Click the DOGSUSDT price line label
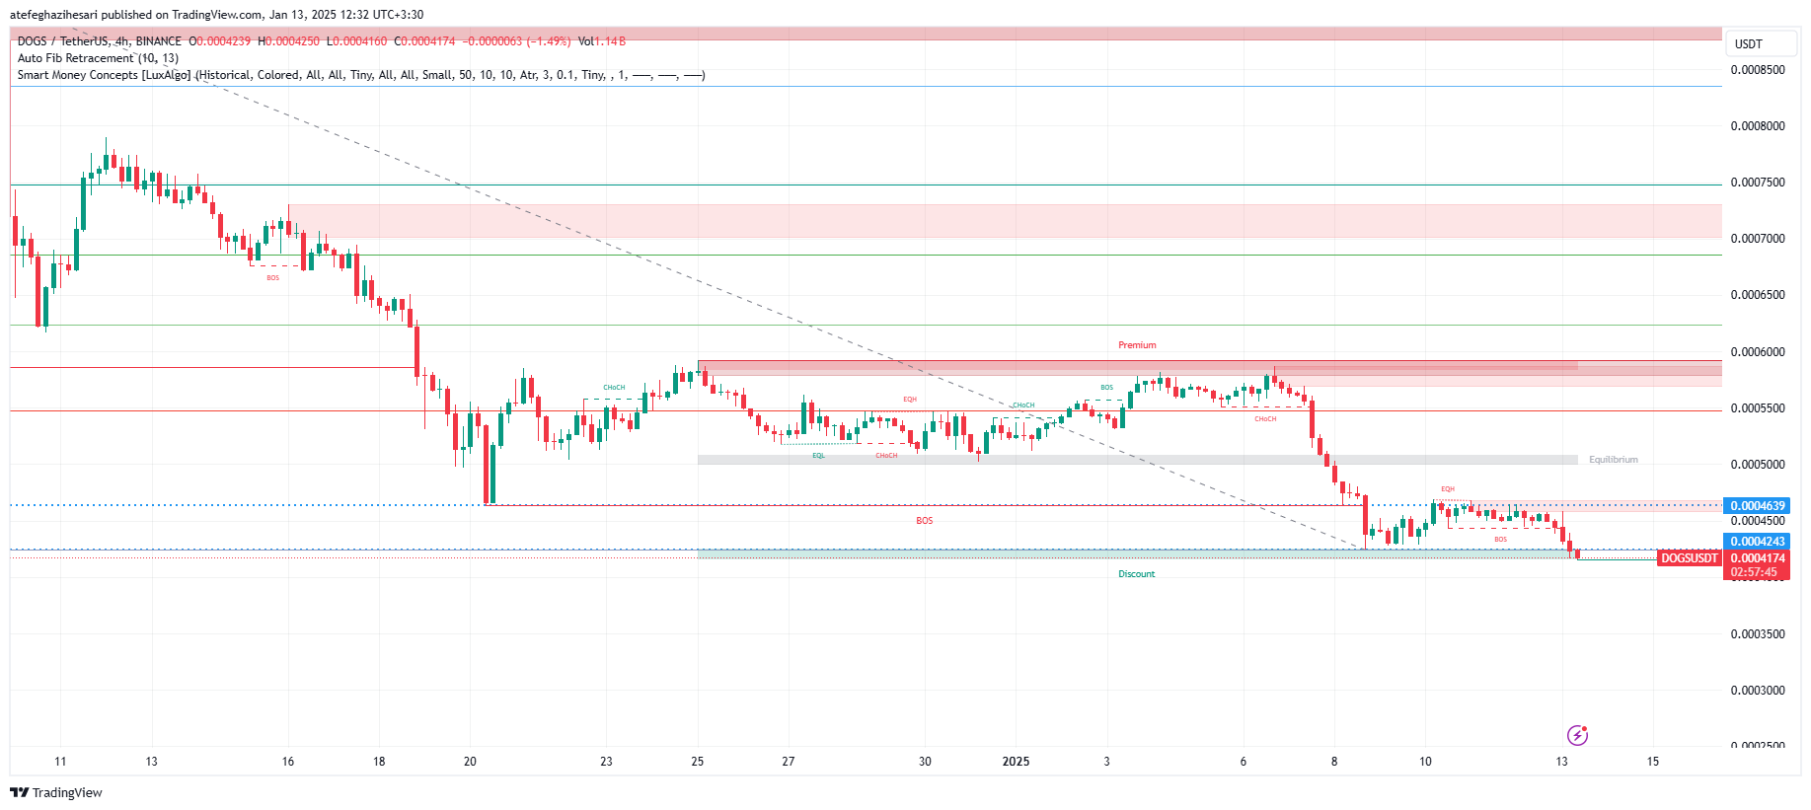Viewport: 1811px width, 810px height. point(1690,558)
